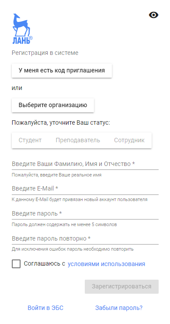Open the 'Выберите организацию' selector

tap(53, 105)
